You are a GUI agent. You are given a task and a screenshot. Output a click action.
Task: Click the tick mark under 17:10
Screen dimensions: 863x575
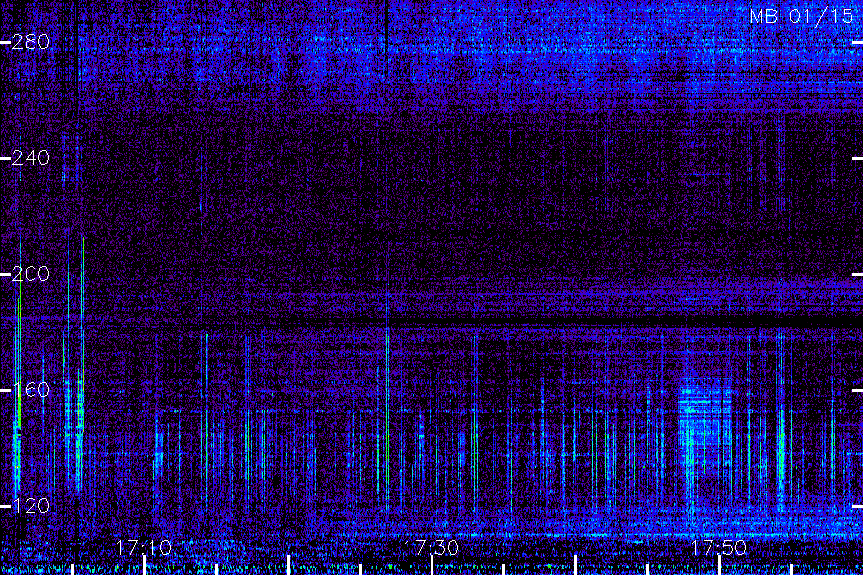(144, 565)
